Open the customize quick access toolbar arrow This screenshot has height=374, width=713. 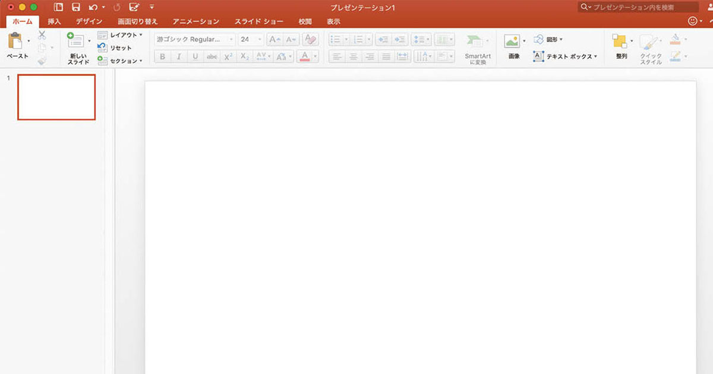tap(152, 7)
